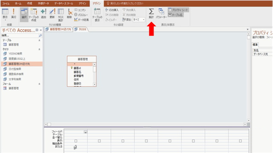Collapse the navigation pane shutter bar
Screen dimensions: 273x153
[x=41, y=30]
